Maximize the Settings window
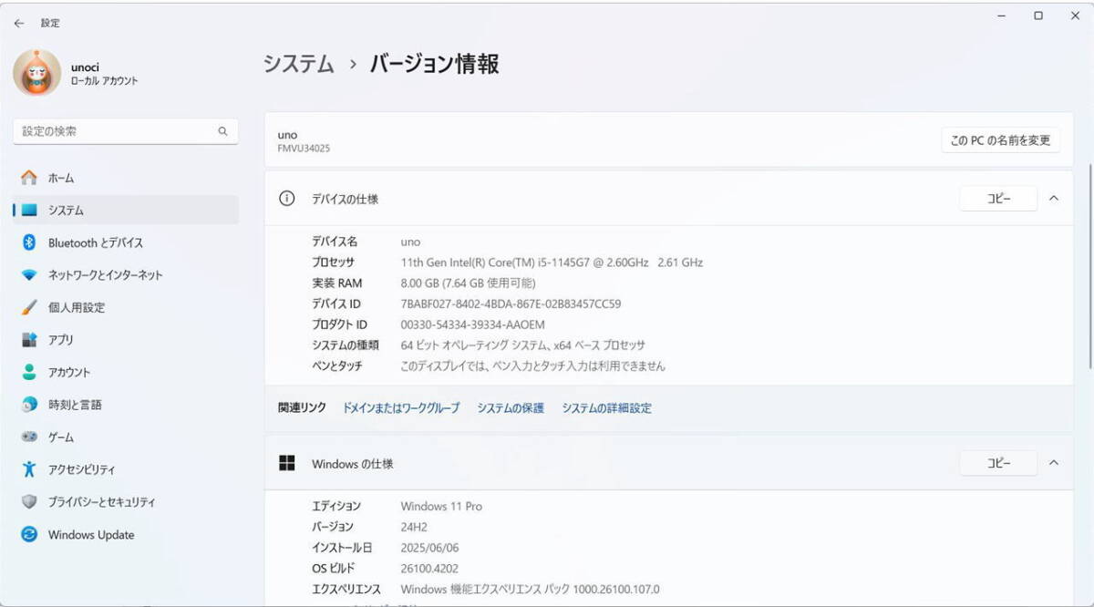This screenshot has height=607, width=1094. click(x=1038, y=15)
